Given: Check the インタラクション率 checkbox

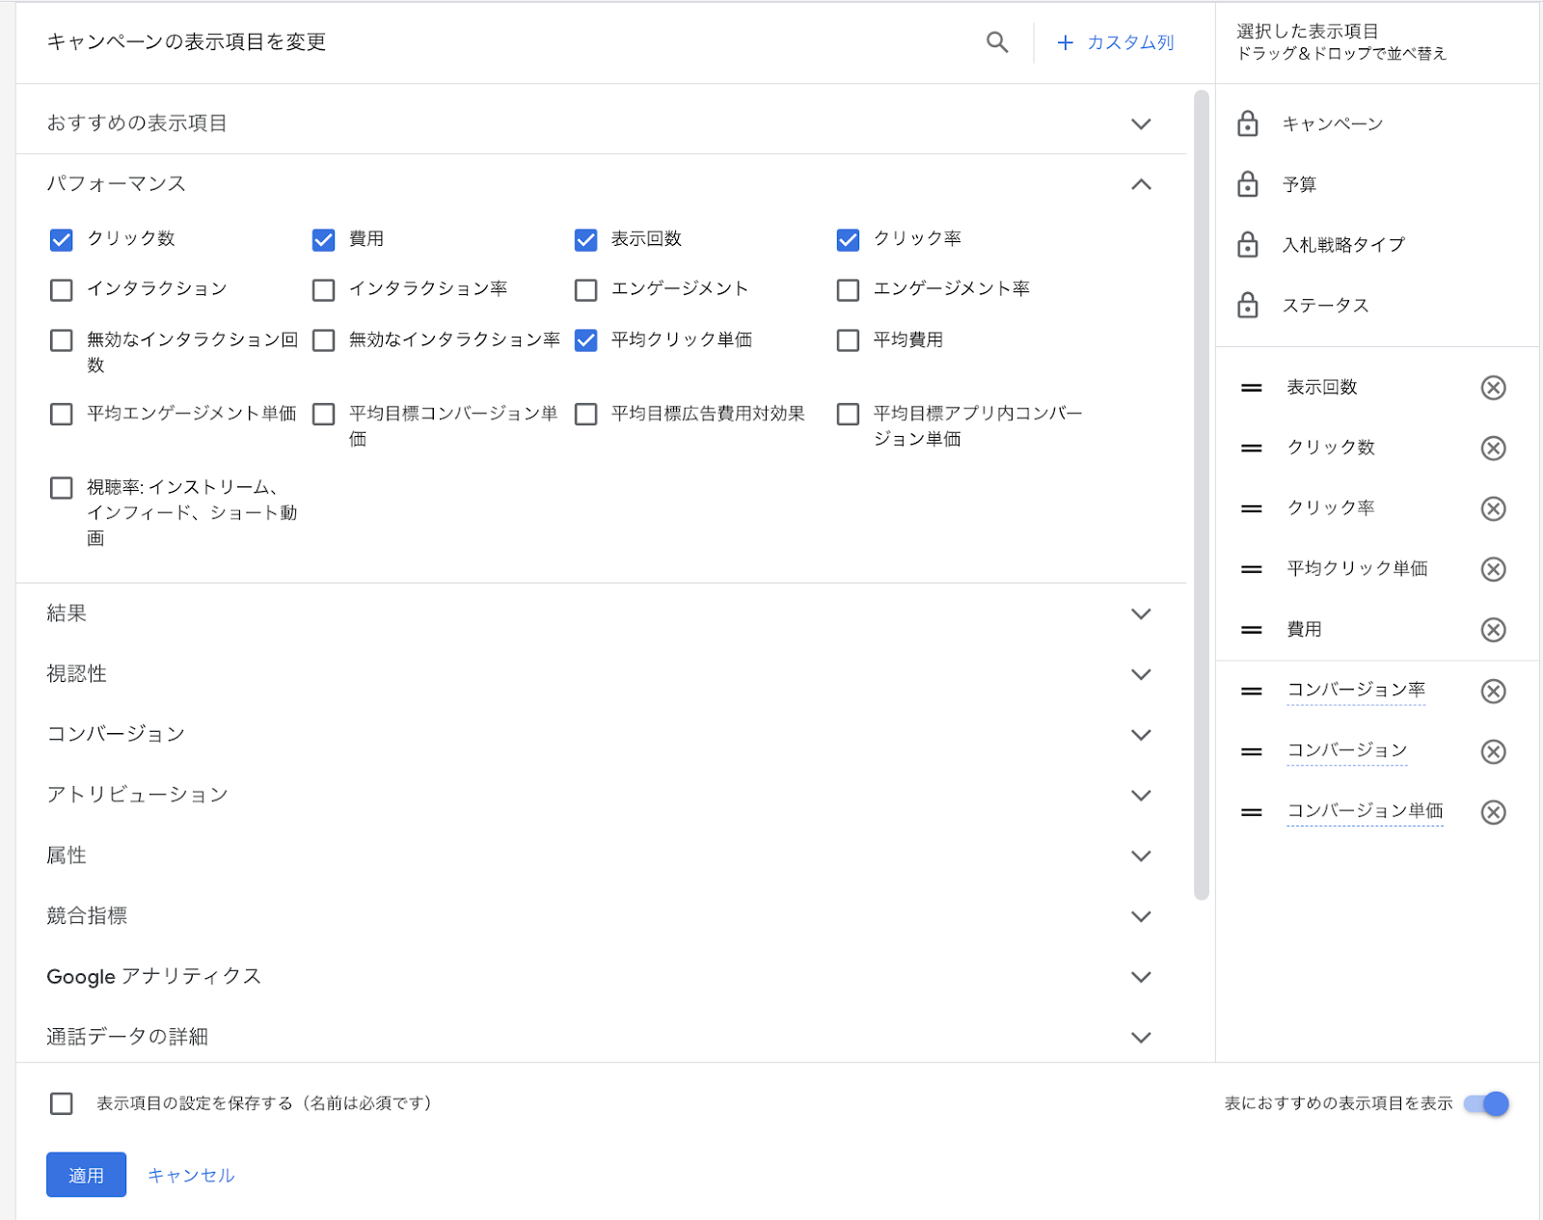Looking at the screenshot, I should pyautogui.click(x=323, y=289).
